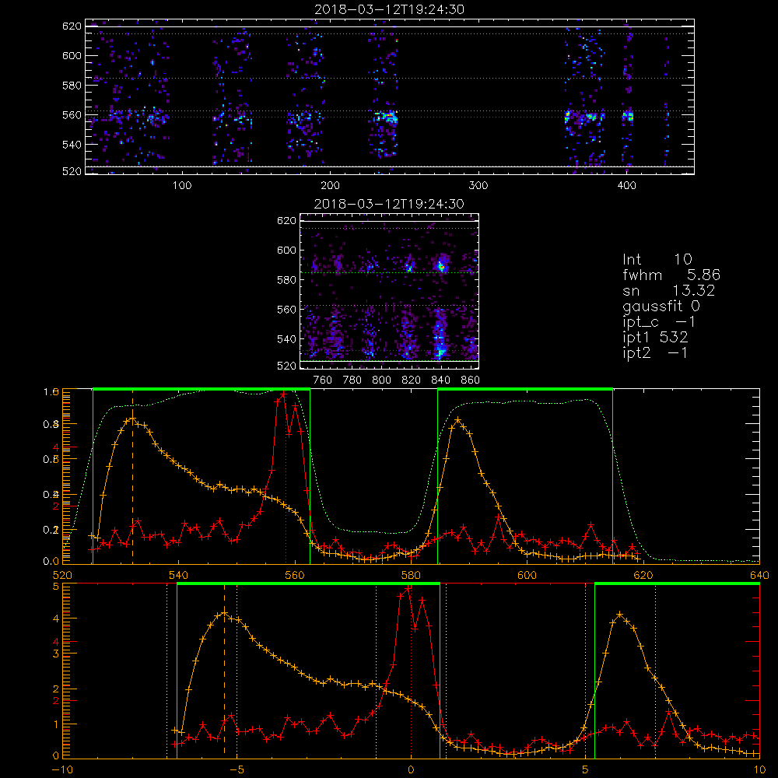This screenshot has width=778, height=778.
Task: Click x-axis label 800 under middle image
Action: [381, 380]
